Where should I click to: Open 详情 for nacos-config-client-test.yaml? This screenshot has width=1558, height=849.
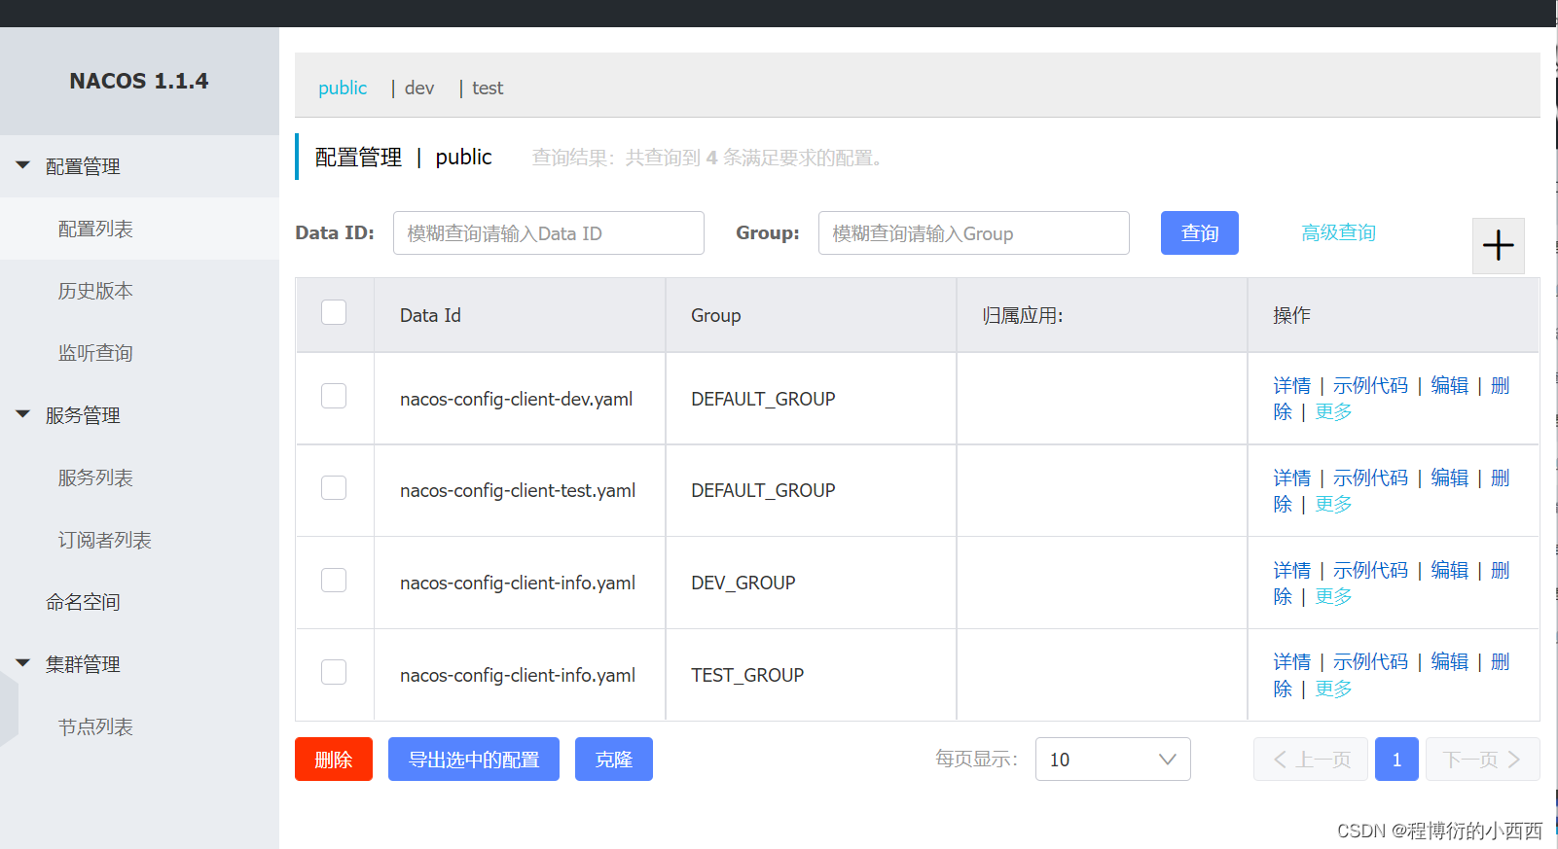click(x=1291, y=478)
